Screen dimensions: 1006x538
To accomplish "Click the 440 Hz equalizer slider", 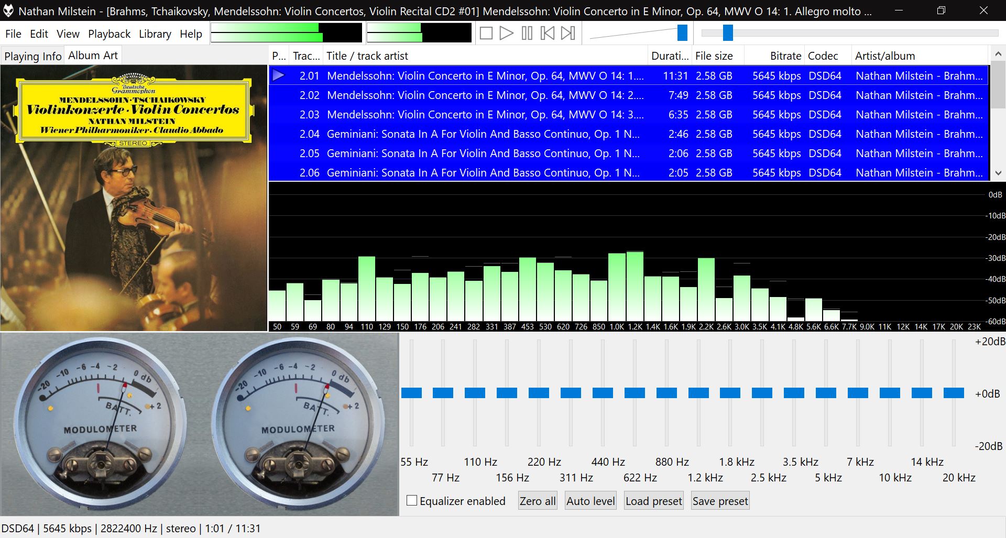I will pos(603,393).
